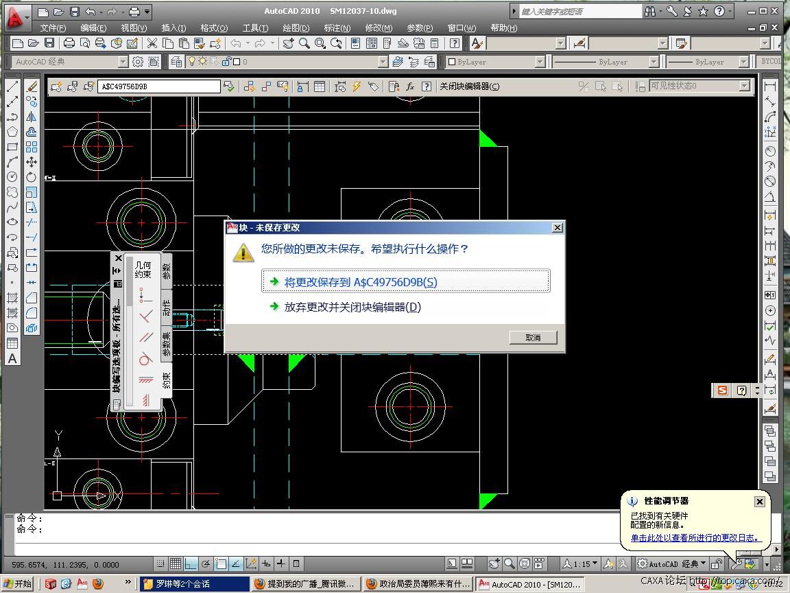
Task: Toggle polar tracking in status bar
Action: click(206, 563)
